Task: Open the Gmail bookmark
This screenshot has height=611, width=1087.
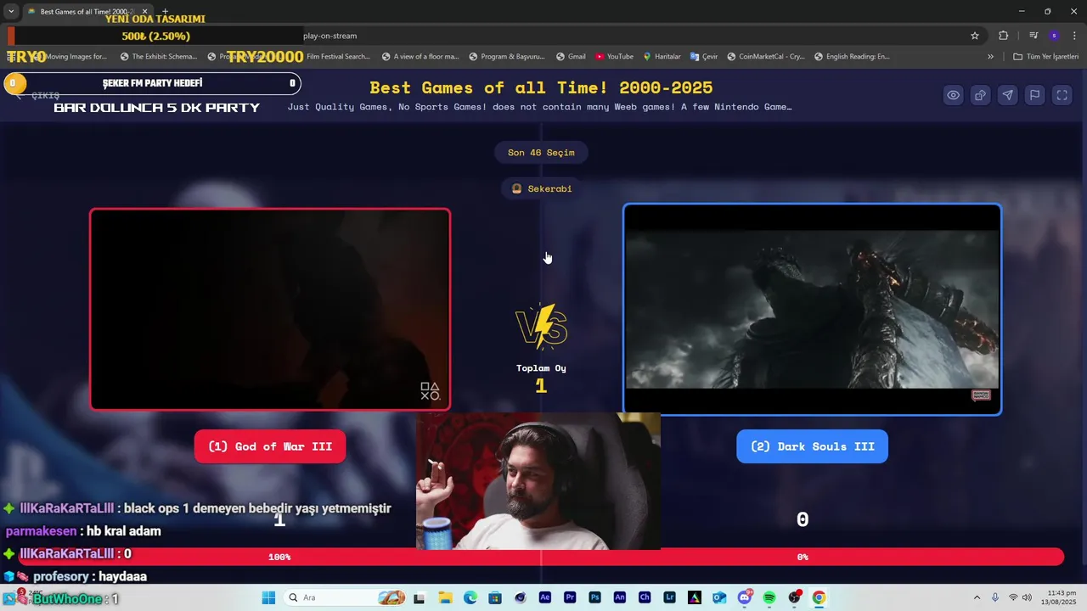Action: (571, 57)
